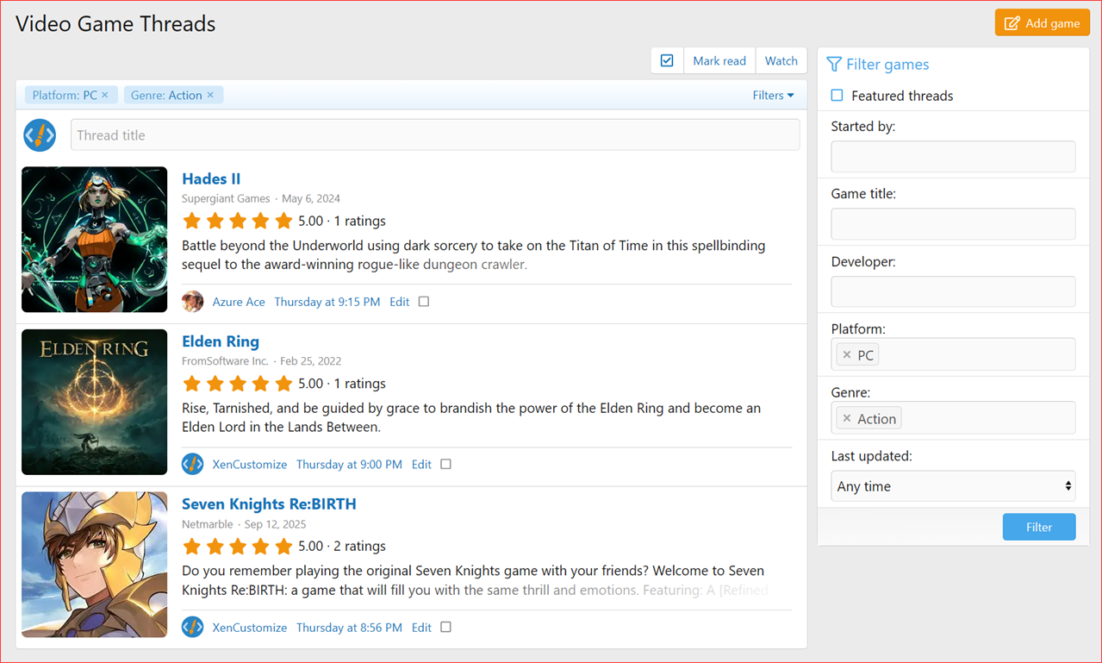Edit the Elden Ring thread
This screenshot has width=1102, height=663.
[x=421, y=465]
